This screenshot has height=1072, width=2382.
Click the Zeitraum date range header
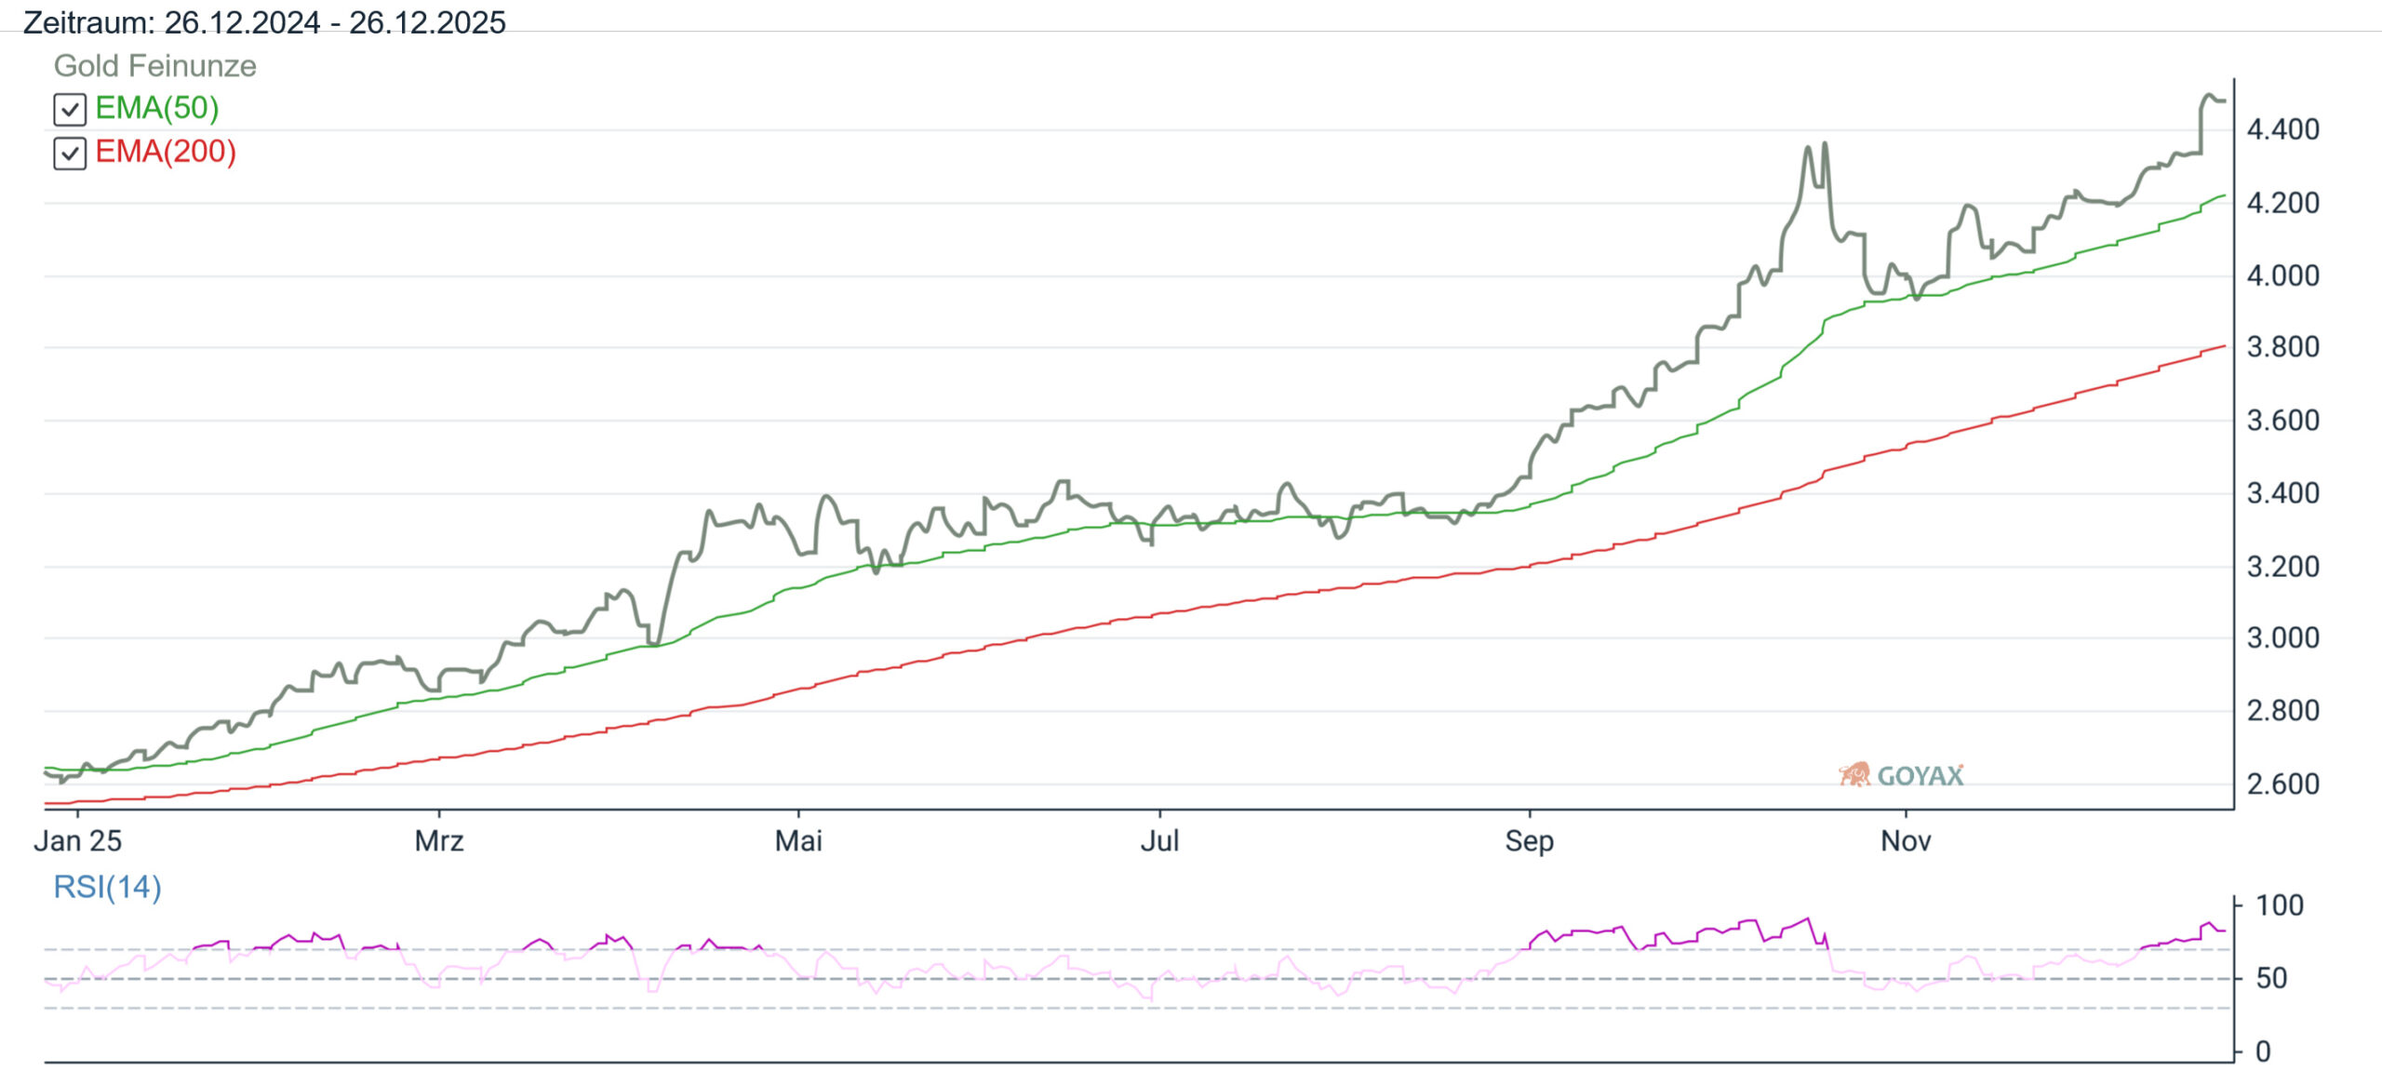coord(264,21)
